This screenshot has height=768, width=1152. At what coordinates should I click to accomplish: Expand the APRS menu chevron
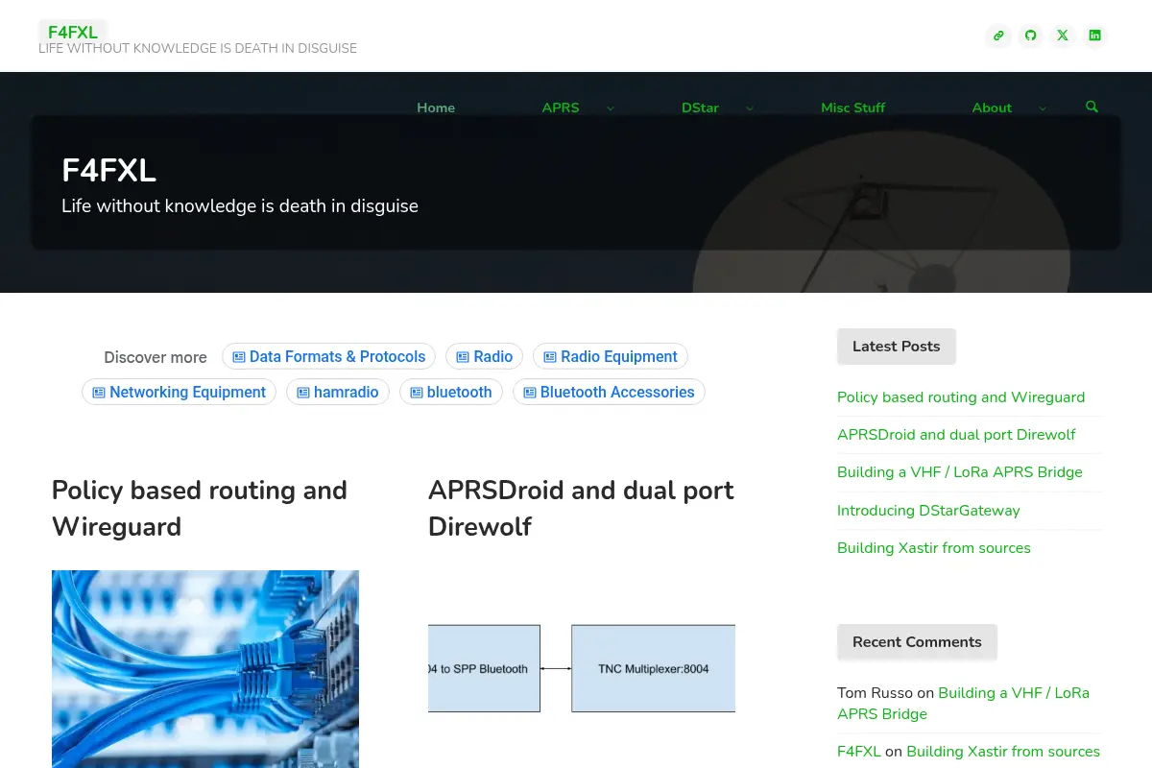[x=610, y=108]
